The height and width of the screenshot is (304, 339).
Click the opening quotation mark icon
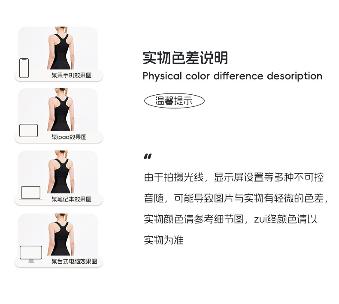tap(148, 156)
